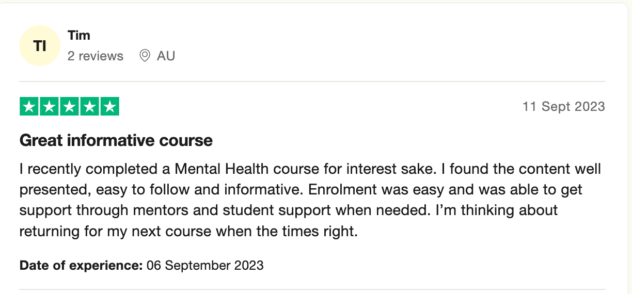
Task: Click the "2 reviews" count
Action: [x=96, y=56]
